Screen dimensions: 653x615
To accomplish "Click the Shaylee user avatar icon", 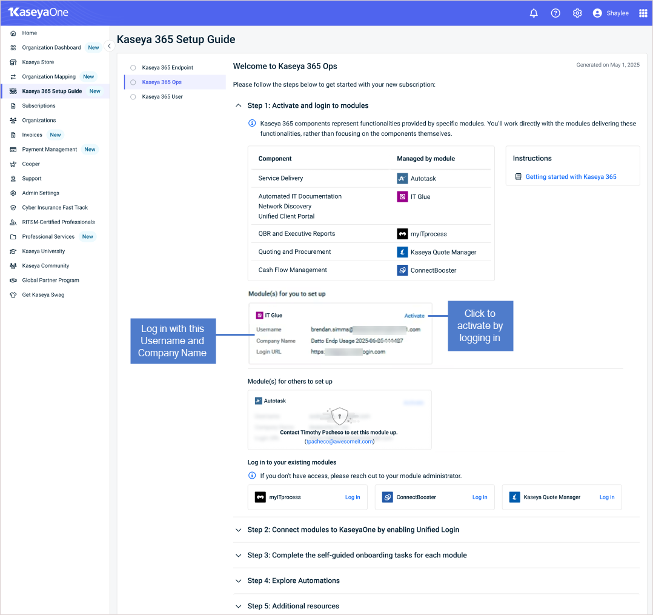I will [x=597, y=13].
